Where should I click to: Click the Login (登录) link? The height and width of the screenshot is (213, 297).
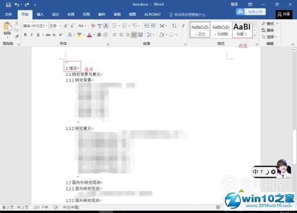coord(234,4)
